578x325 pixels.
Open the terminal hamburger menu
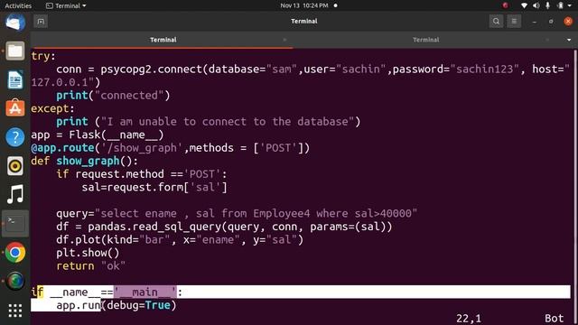(x=514, y=22)
